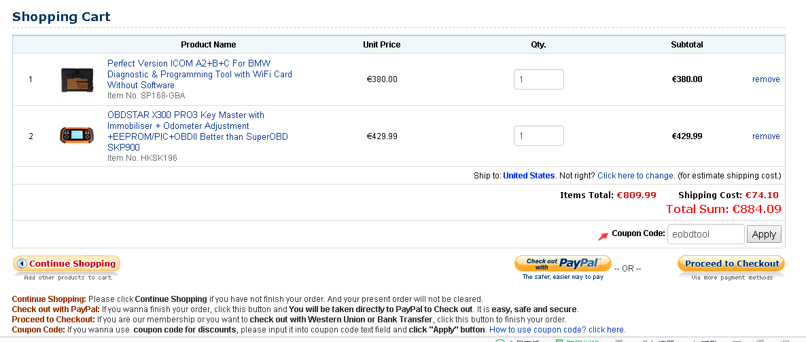Remove the ICOM A2+B+C item from cart

click(766, 79)
